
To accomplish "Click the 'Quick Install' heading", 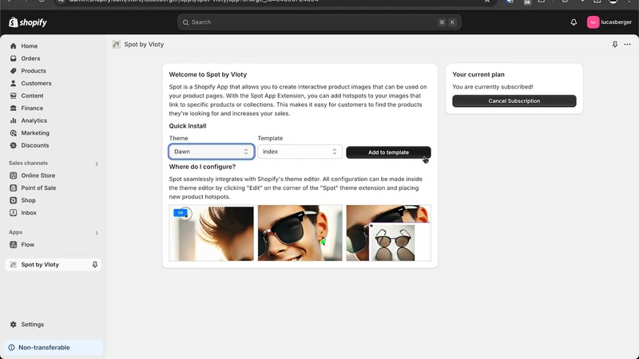I will coord(188,126).
